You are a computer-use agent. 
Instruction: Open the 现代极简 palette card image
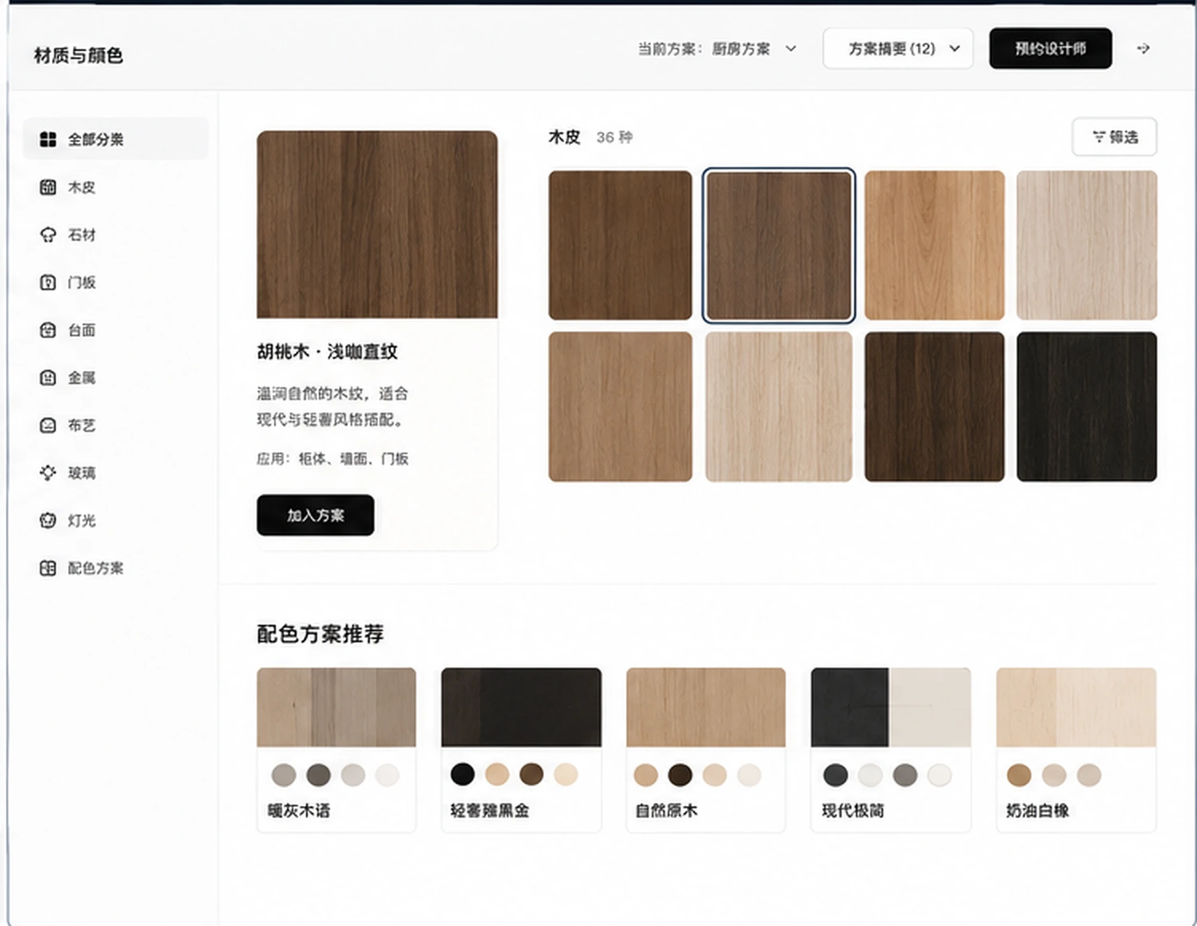click(890, 708)
